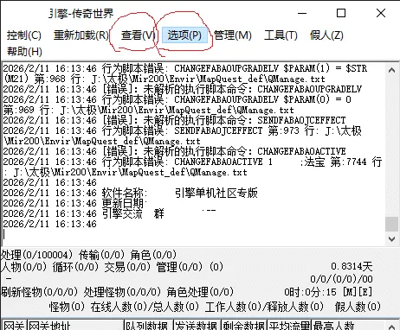Click the SENDFABAOJCEFFECT unparsed command error line
This screenshot has width=400, height=330.
point(174,120)
